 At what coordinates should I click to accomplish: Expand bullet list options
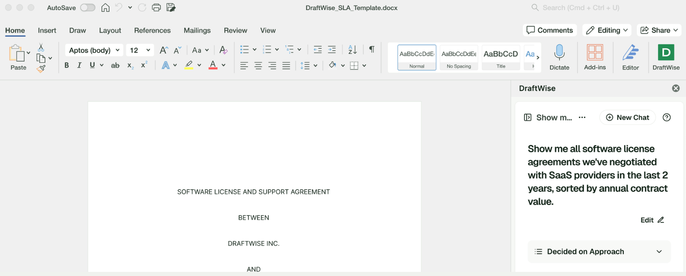coord(255,50)
